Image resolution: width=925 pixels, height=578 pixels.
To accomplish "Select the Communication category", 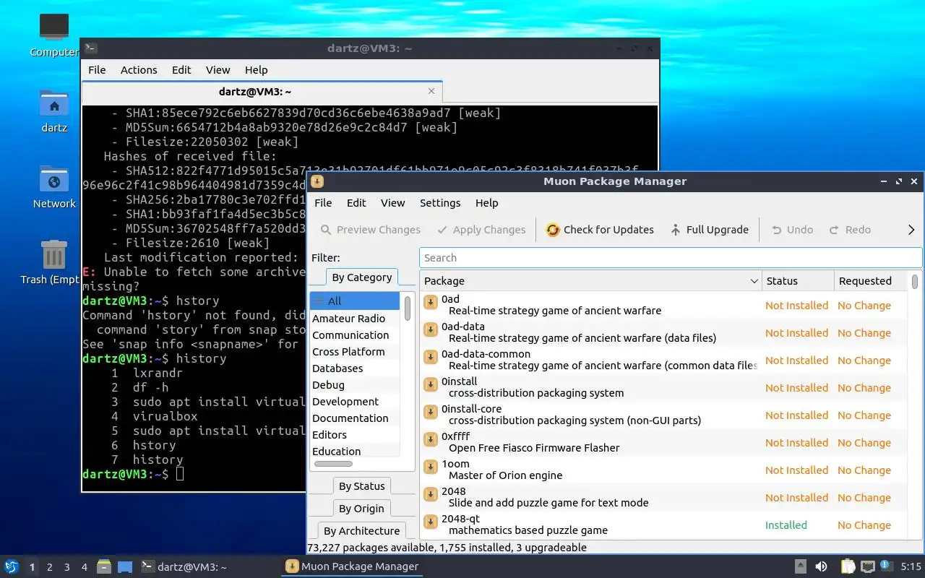I will point(355,335).
